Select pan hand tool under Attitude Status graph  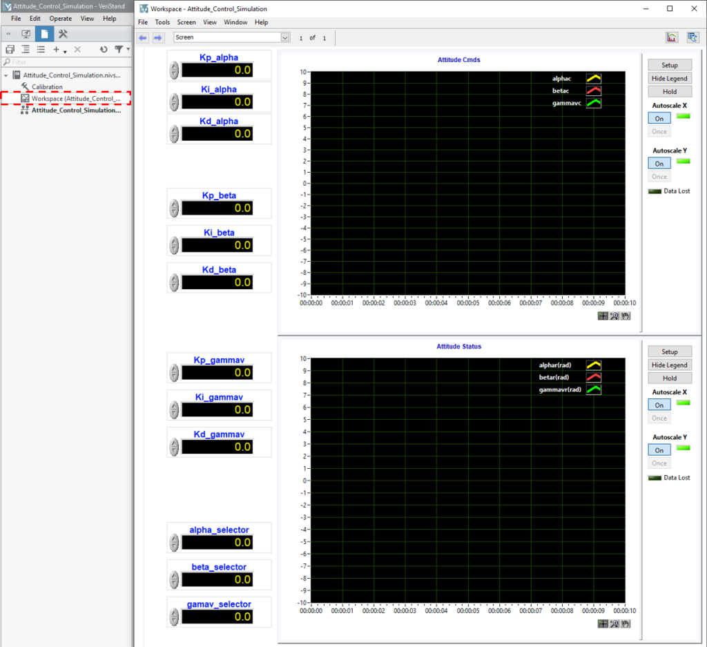coord(626,624)
